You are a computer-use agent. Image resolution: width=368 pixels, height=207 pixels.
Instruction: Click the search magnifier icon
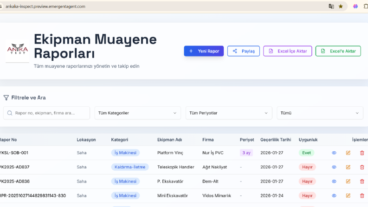point(10,113)
